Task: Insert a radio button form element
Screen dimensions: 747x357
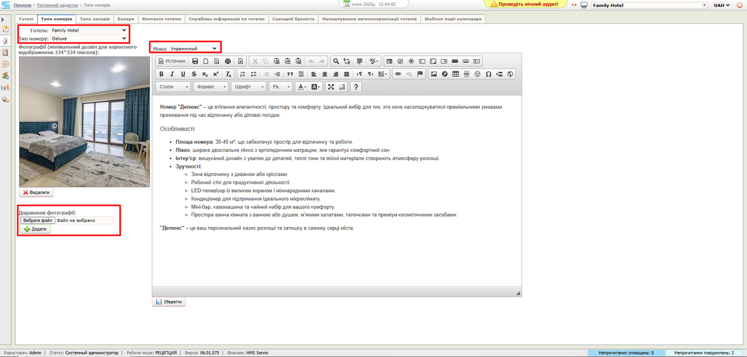Action: pyautogui.click(x=411, y=61)
